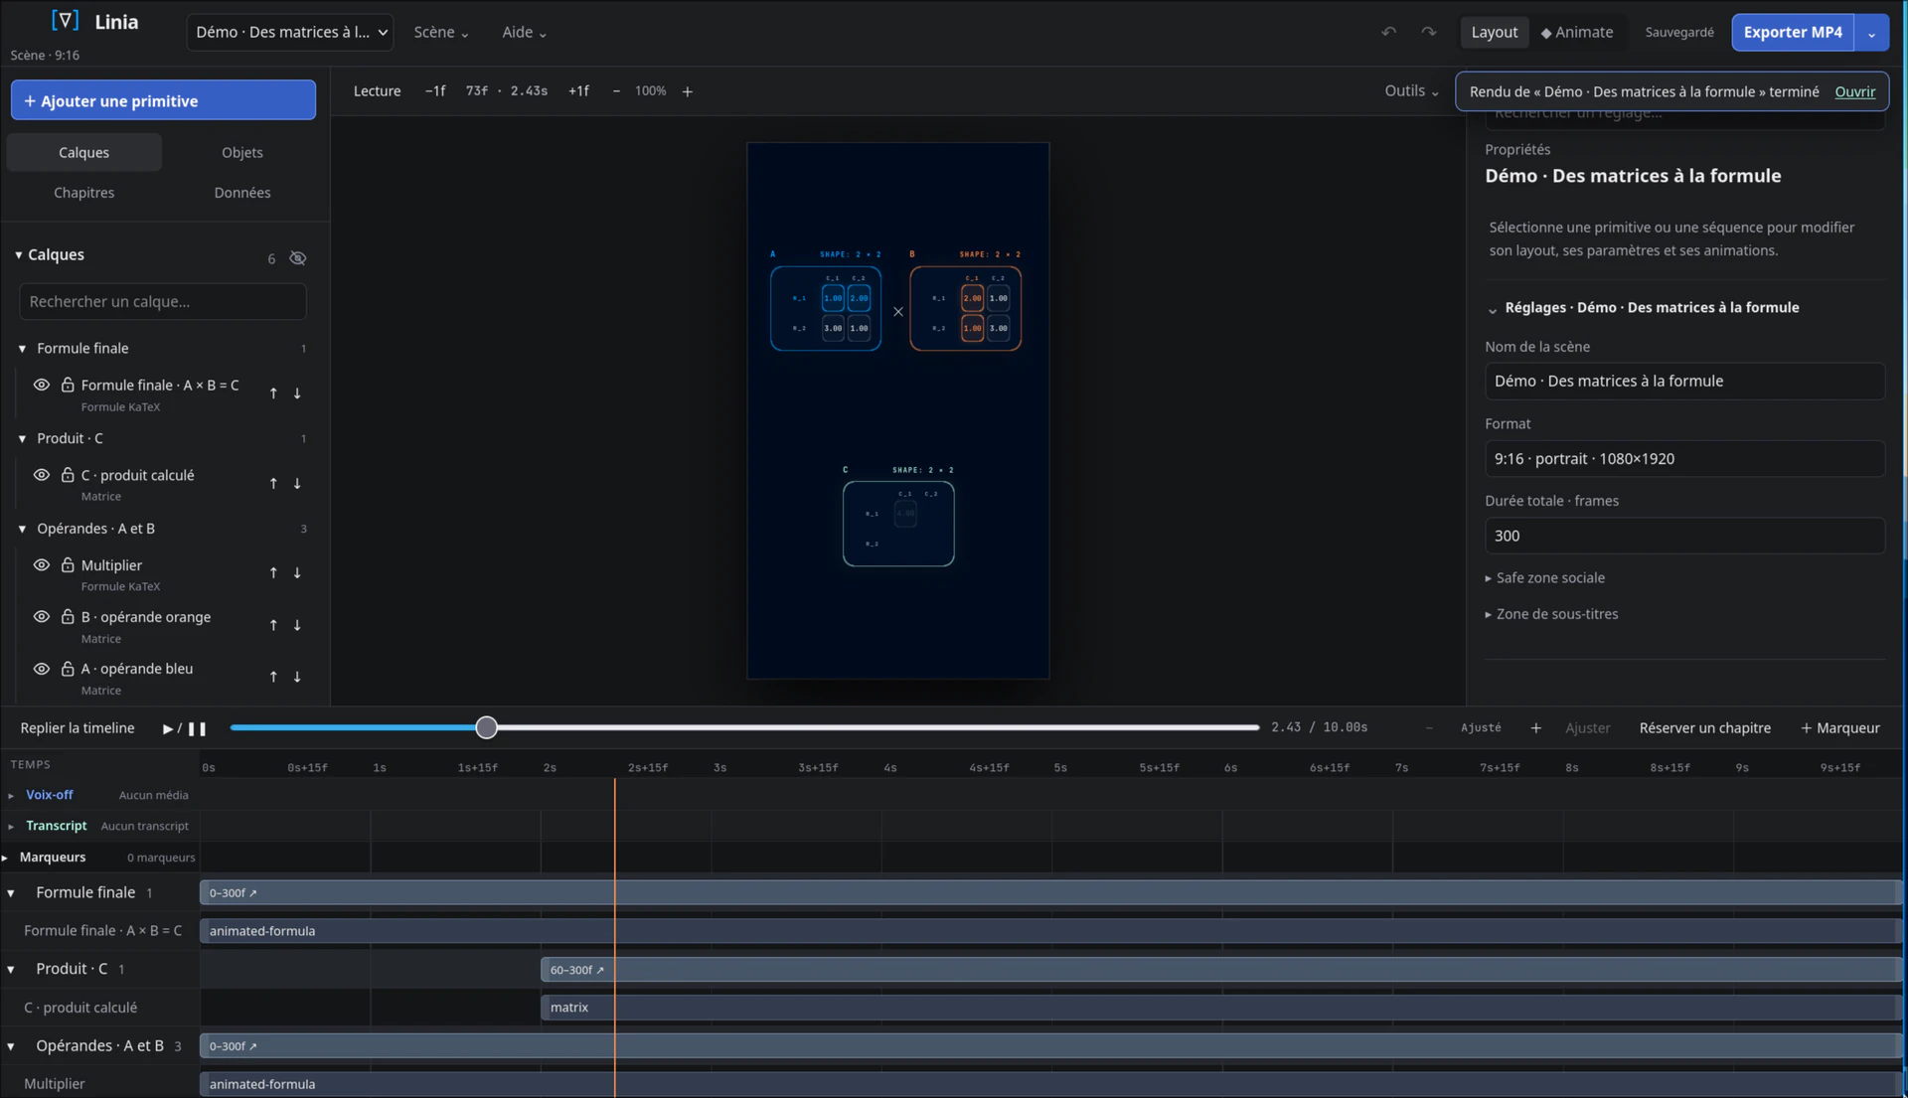Image resolution: width=1908 pixels, height=1098 pixels.
Task: Click the Rechercher un calque search field
Action: (163, 302)
